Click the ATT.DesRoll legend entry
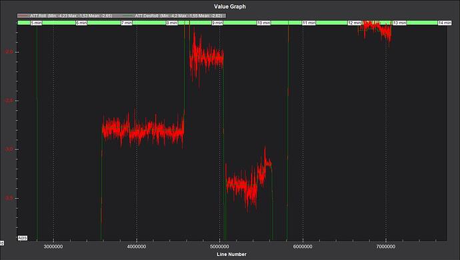The width and height of the screenshot is (460, 260). 173,15
